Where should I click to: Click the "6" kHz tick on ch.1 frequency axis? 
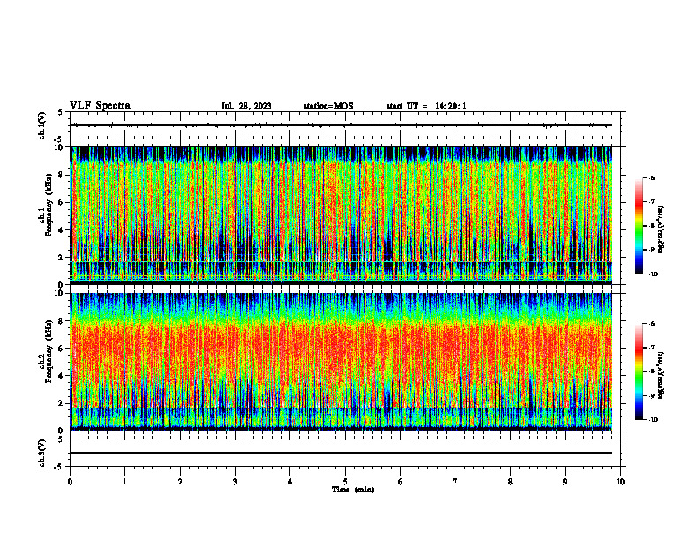click(61, 202)
